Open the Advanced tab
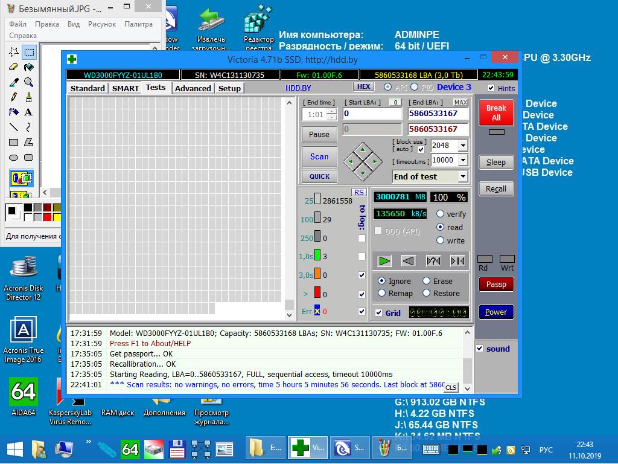This screenshot has width=618, height=464. click(x=193, y=88)
